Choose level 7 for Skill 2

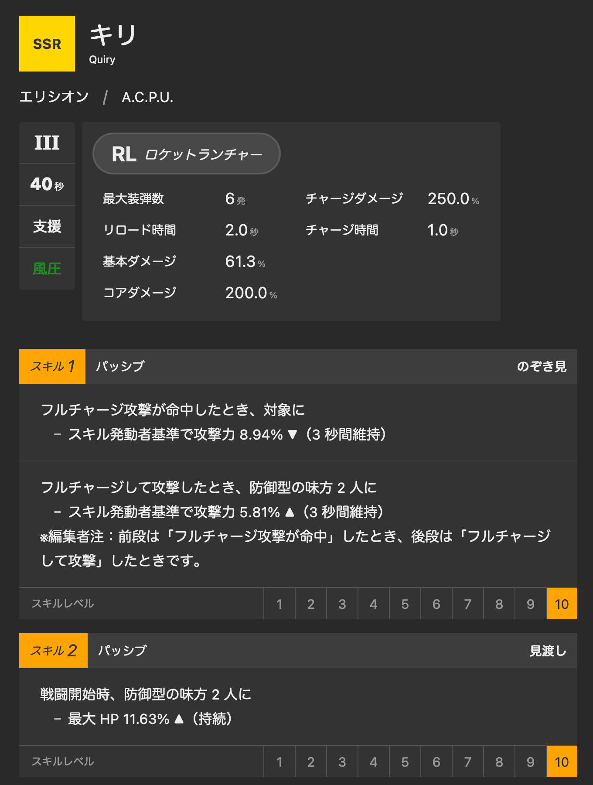click(468, 762)
